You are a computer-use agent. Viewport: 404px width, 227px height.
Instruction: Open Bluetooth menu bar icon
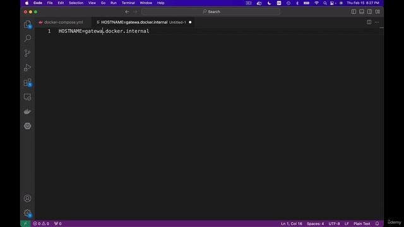click(x=297, y=3)
